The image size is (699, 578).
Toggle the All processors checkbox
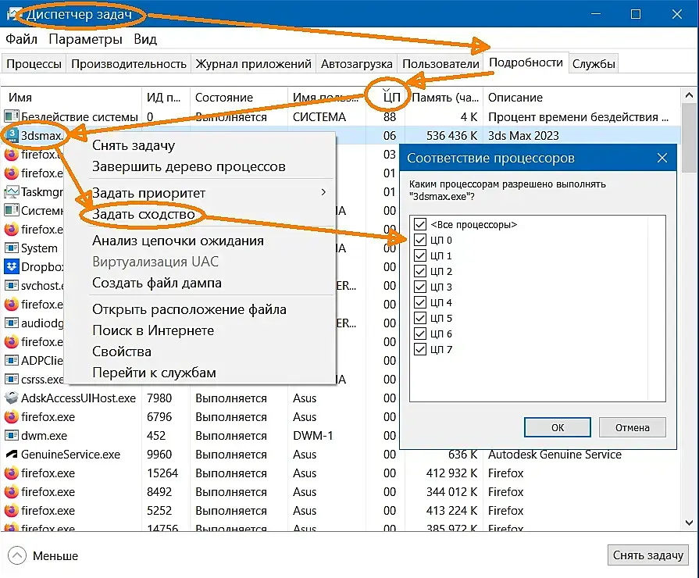point(420,224)
